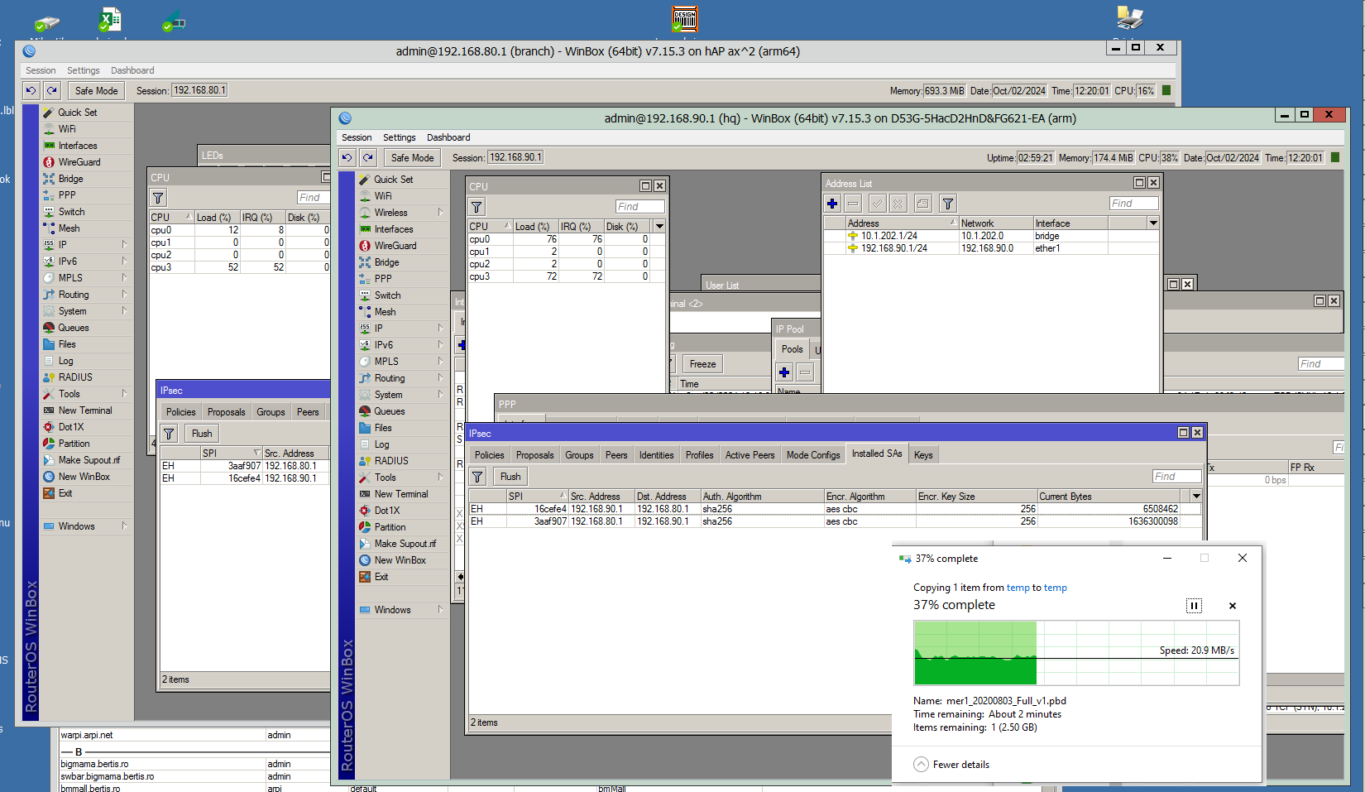Click temp source folder link in copy dialog
Viewport: 1365px width, 792px height.
(x=1018, y=588)
